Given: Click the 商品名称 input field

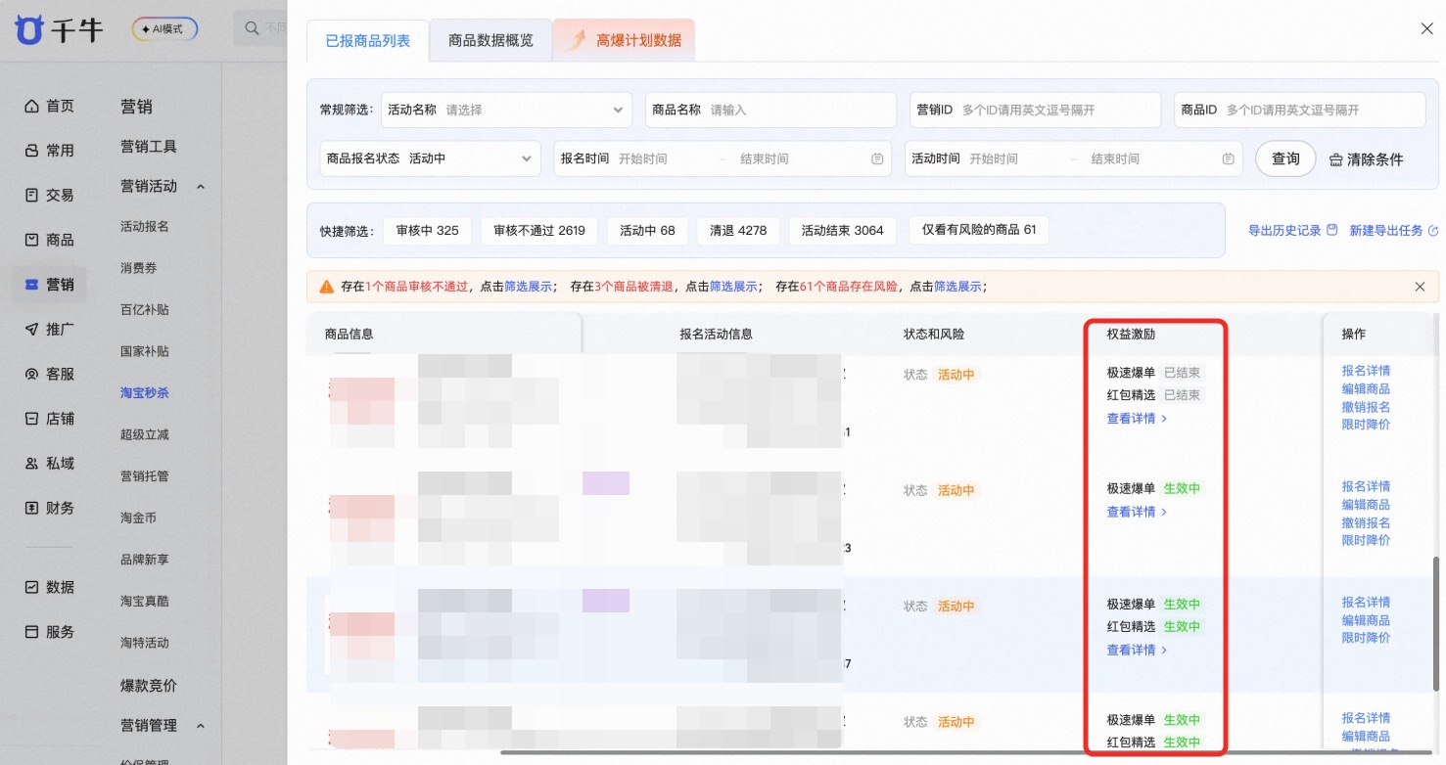Looking at the screenshot, I should (x=770, y=110).
